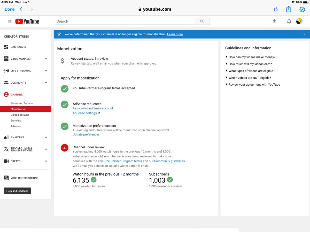Click the Analytics bar chart icon

6,137
